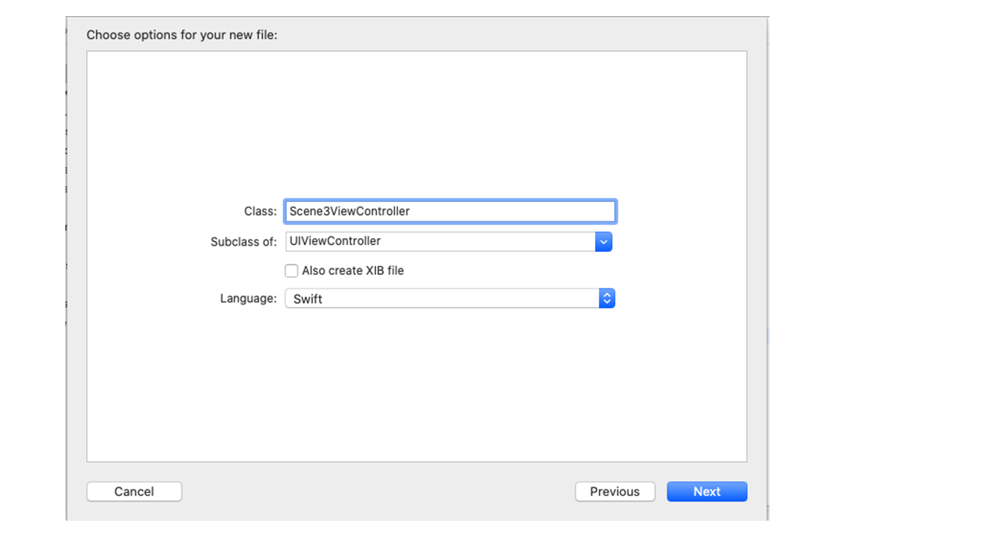Proceed by clicking the Next button

[706, 492]
